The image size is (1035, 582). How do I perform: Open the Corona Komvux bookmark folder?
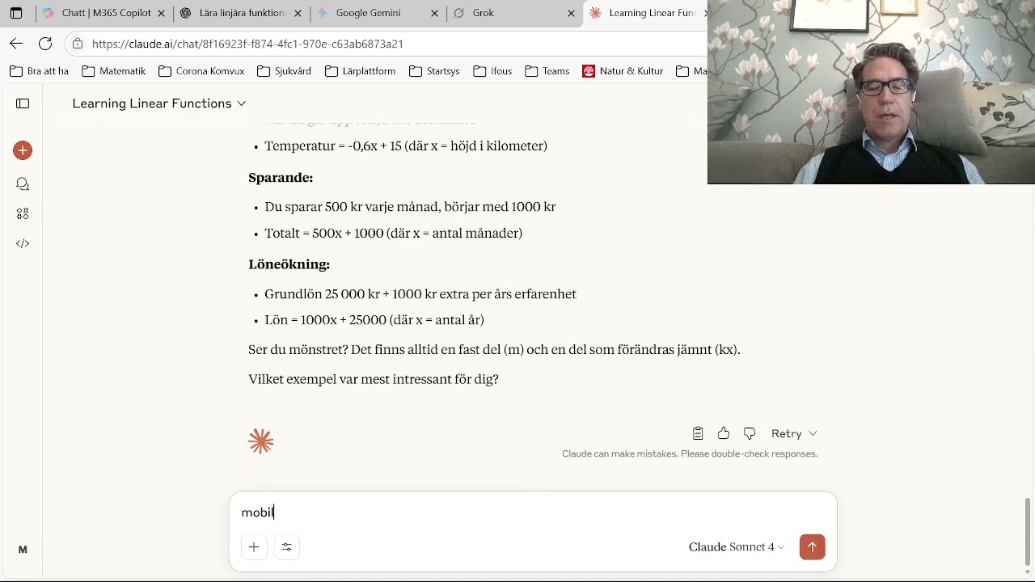(x=201, y=71)
